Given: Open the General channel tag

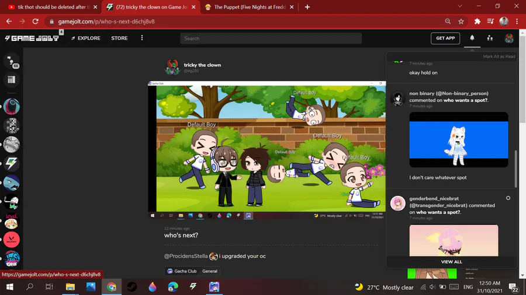Looking at the screenshot, I should (x=210, y=271).
